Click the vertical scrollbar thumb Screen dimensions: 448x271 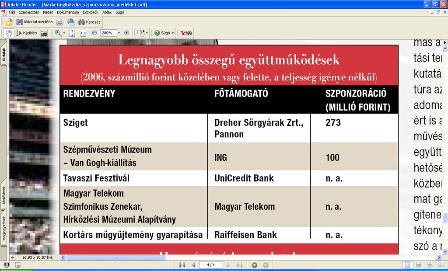[445, 218]
